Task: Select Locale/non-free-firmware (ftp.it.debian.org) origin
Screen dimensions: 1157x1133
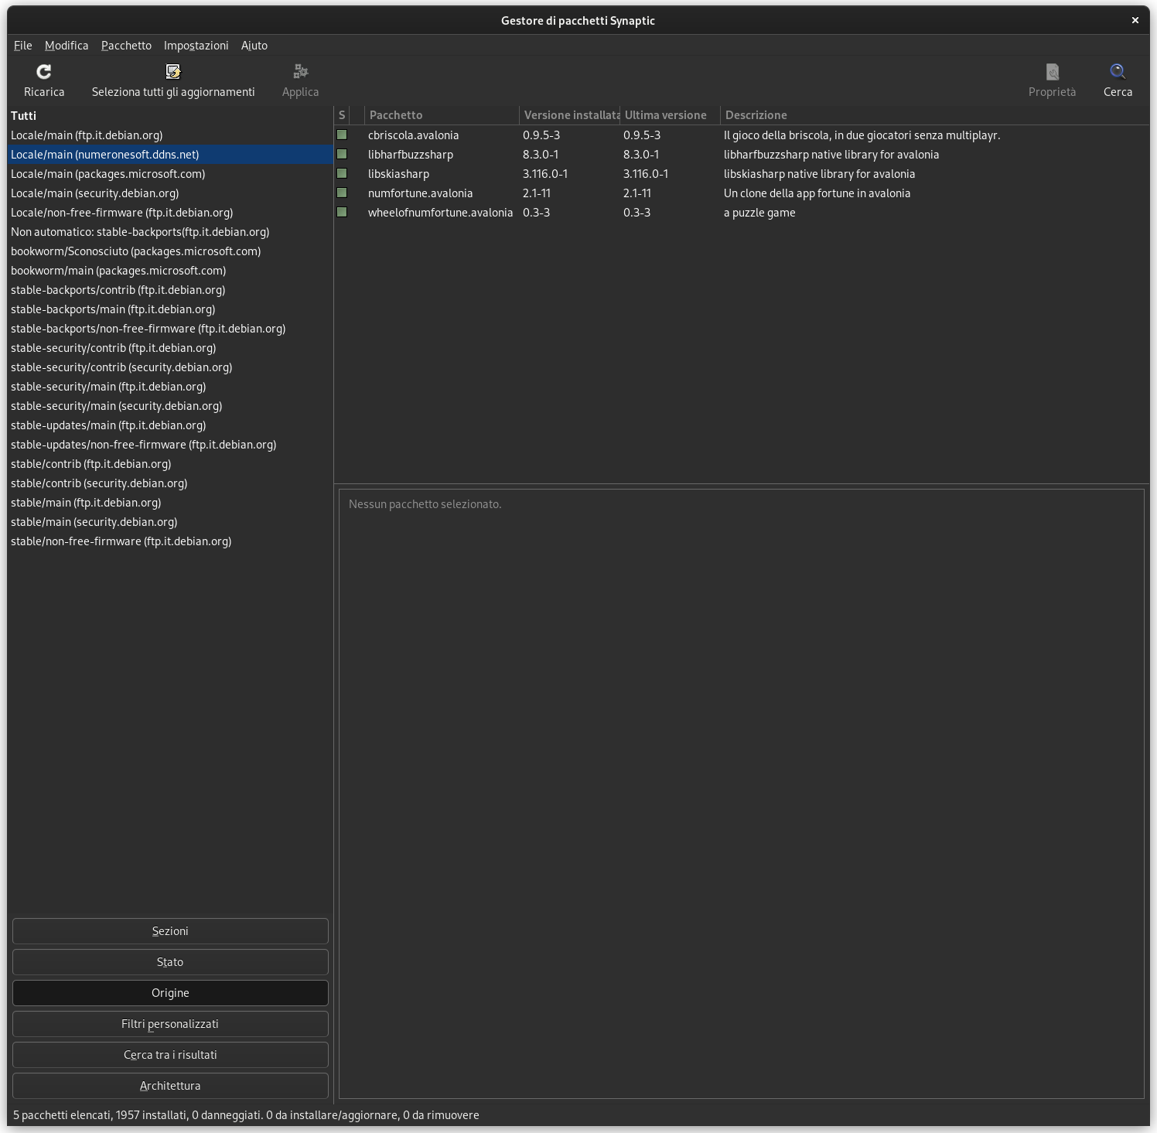Action: 170,213
